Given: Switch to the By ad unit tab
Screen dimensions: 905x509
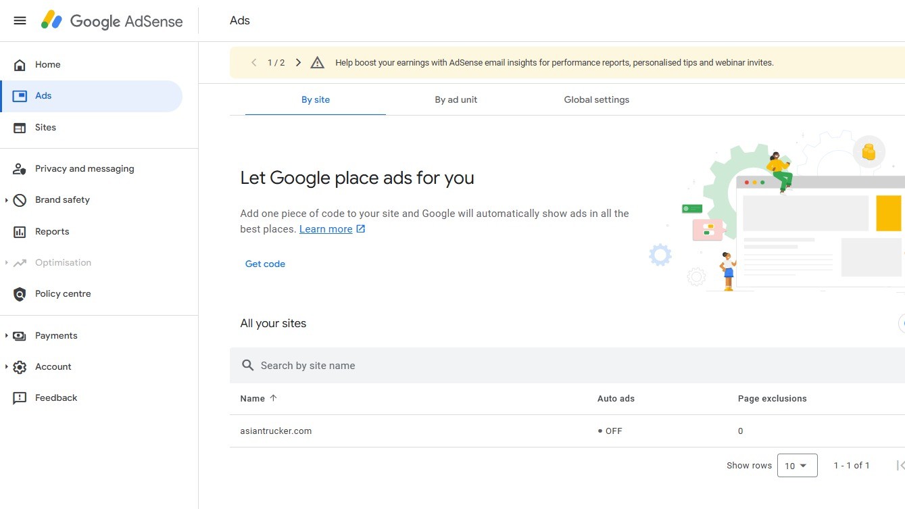Looking at the screenshot, I should coord(456,100).
